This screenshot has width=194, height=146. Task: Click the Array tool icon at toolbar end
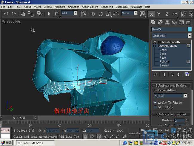click(191, 14)
